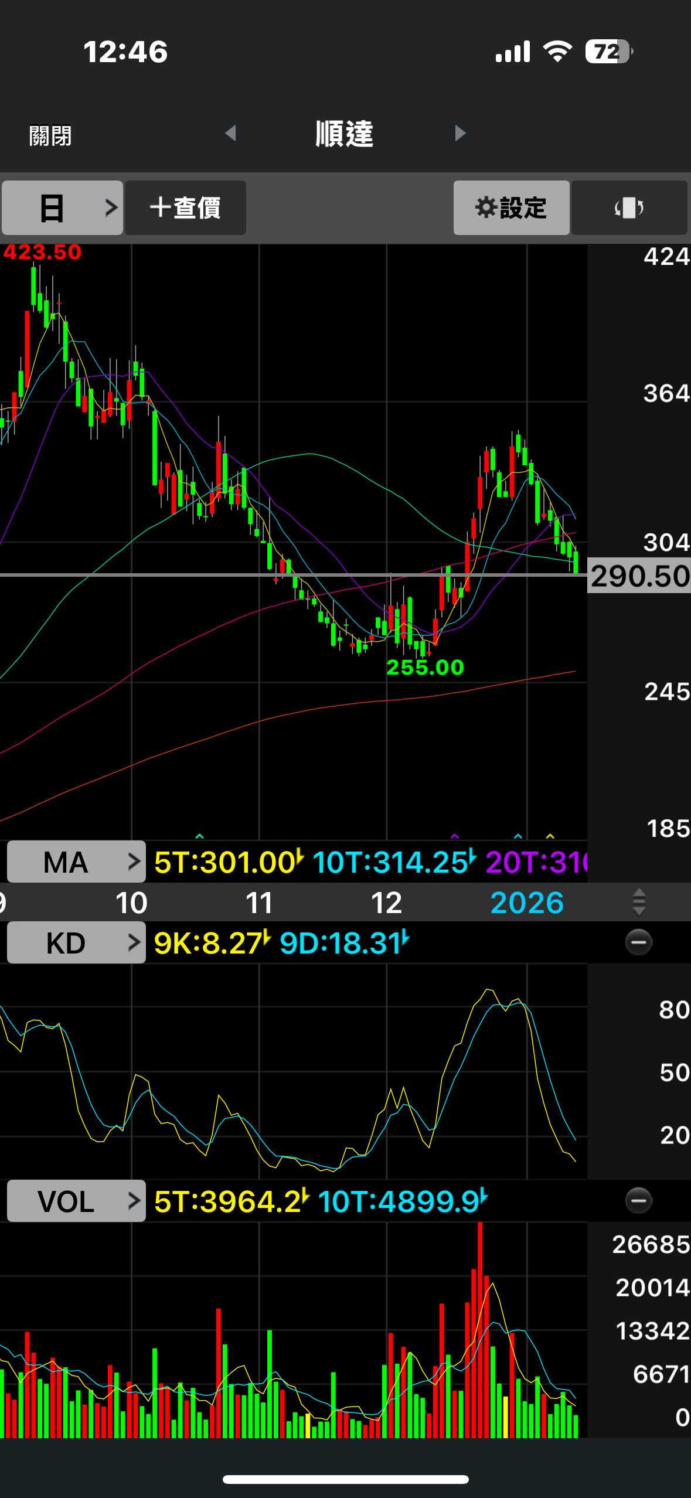Expand the VOL indicator selector

click(76, 1201)
